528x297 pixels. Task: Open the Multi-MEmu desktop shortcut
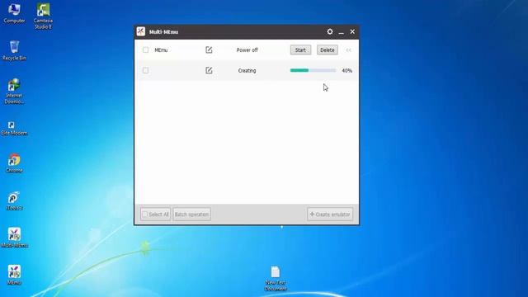pos(14,238)
